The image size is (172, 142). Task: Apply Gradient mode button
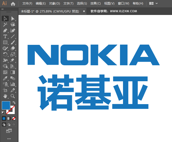[9, 118]
